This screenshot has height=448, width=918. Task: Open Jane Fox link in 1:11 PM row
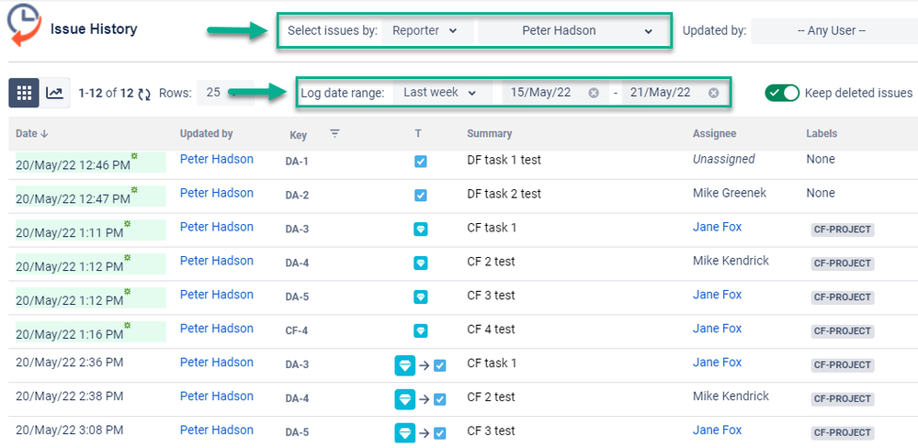click(717, 227)
